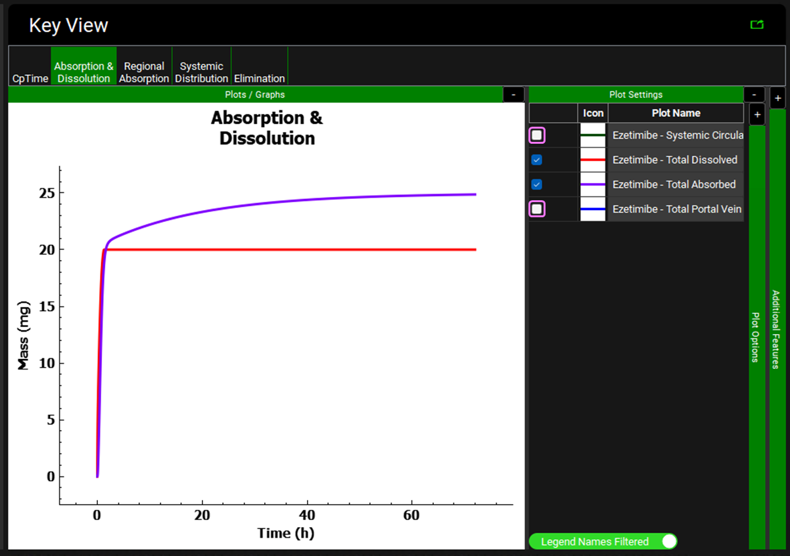Image resolution: width=790 pixels, height=556 pixels.
Task: Click the purple Total Absorbed line icon
Action: point(593,184)
